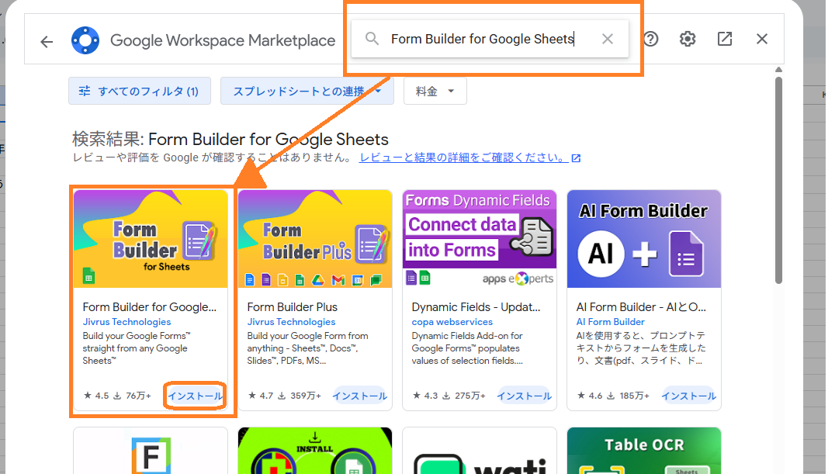Click the results page vertical scrollbar
828x474 pixels.
pos(778,179)
